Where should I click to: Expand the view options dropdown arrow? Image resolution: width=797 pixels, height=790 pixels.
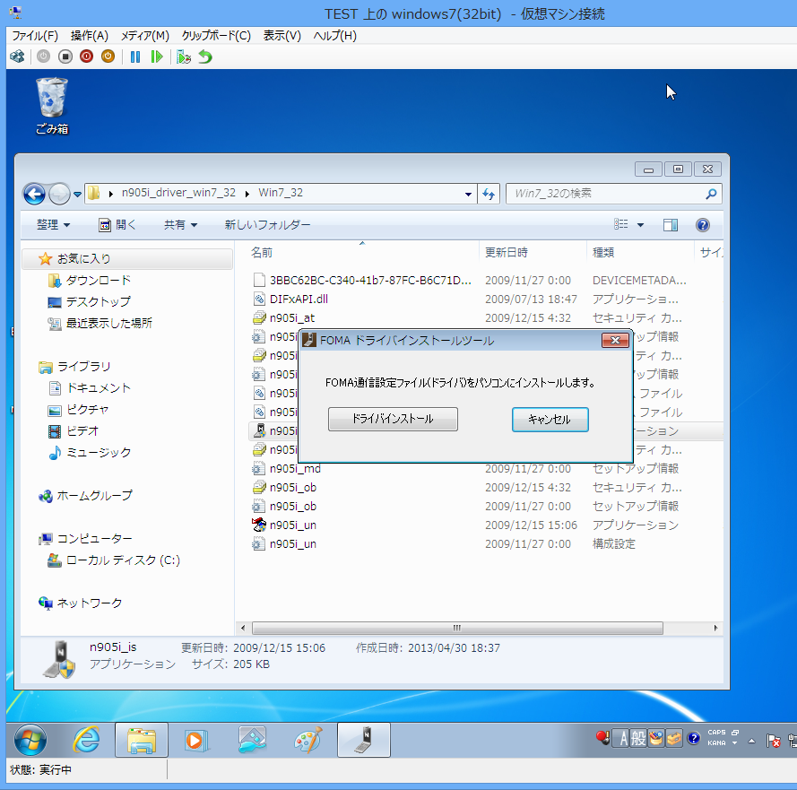click(640, 225)
